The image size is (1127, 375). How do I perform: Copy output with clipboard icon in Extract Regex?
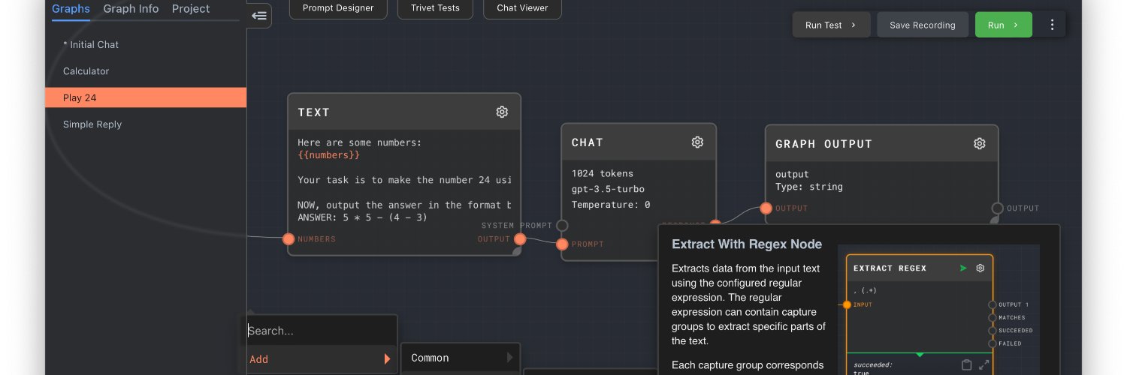point(967,365)
